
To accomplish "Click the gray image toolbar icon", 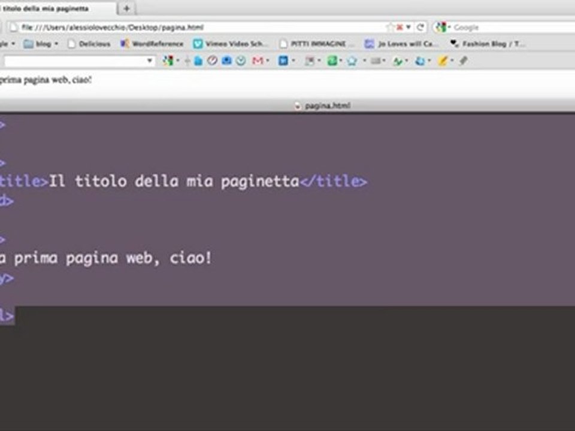I will pyautogui.click(x=309, y=61).
